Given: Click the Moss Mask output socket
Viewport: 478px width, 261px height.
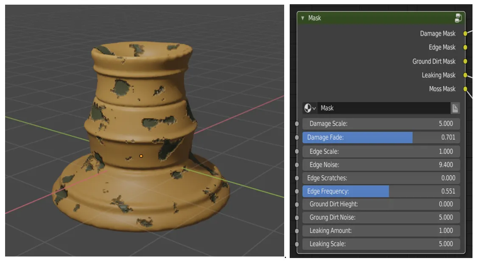Looking at the screenshot, I should tap(465, 89).
